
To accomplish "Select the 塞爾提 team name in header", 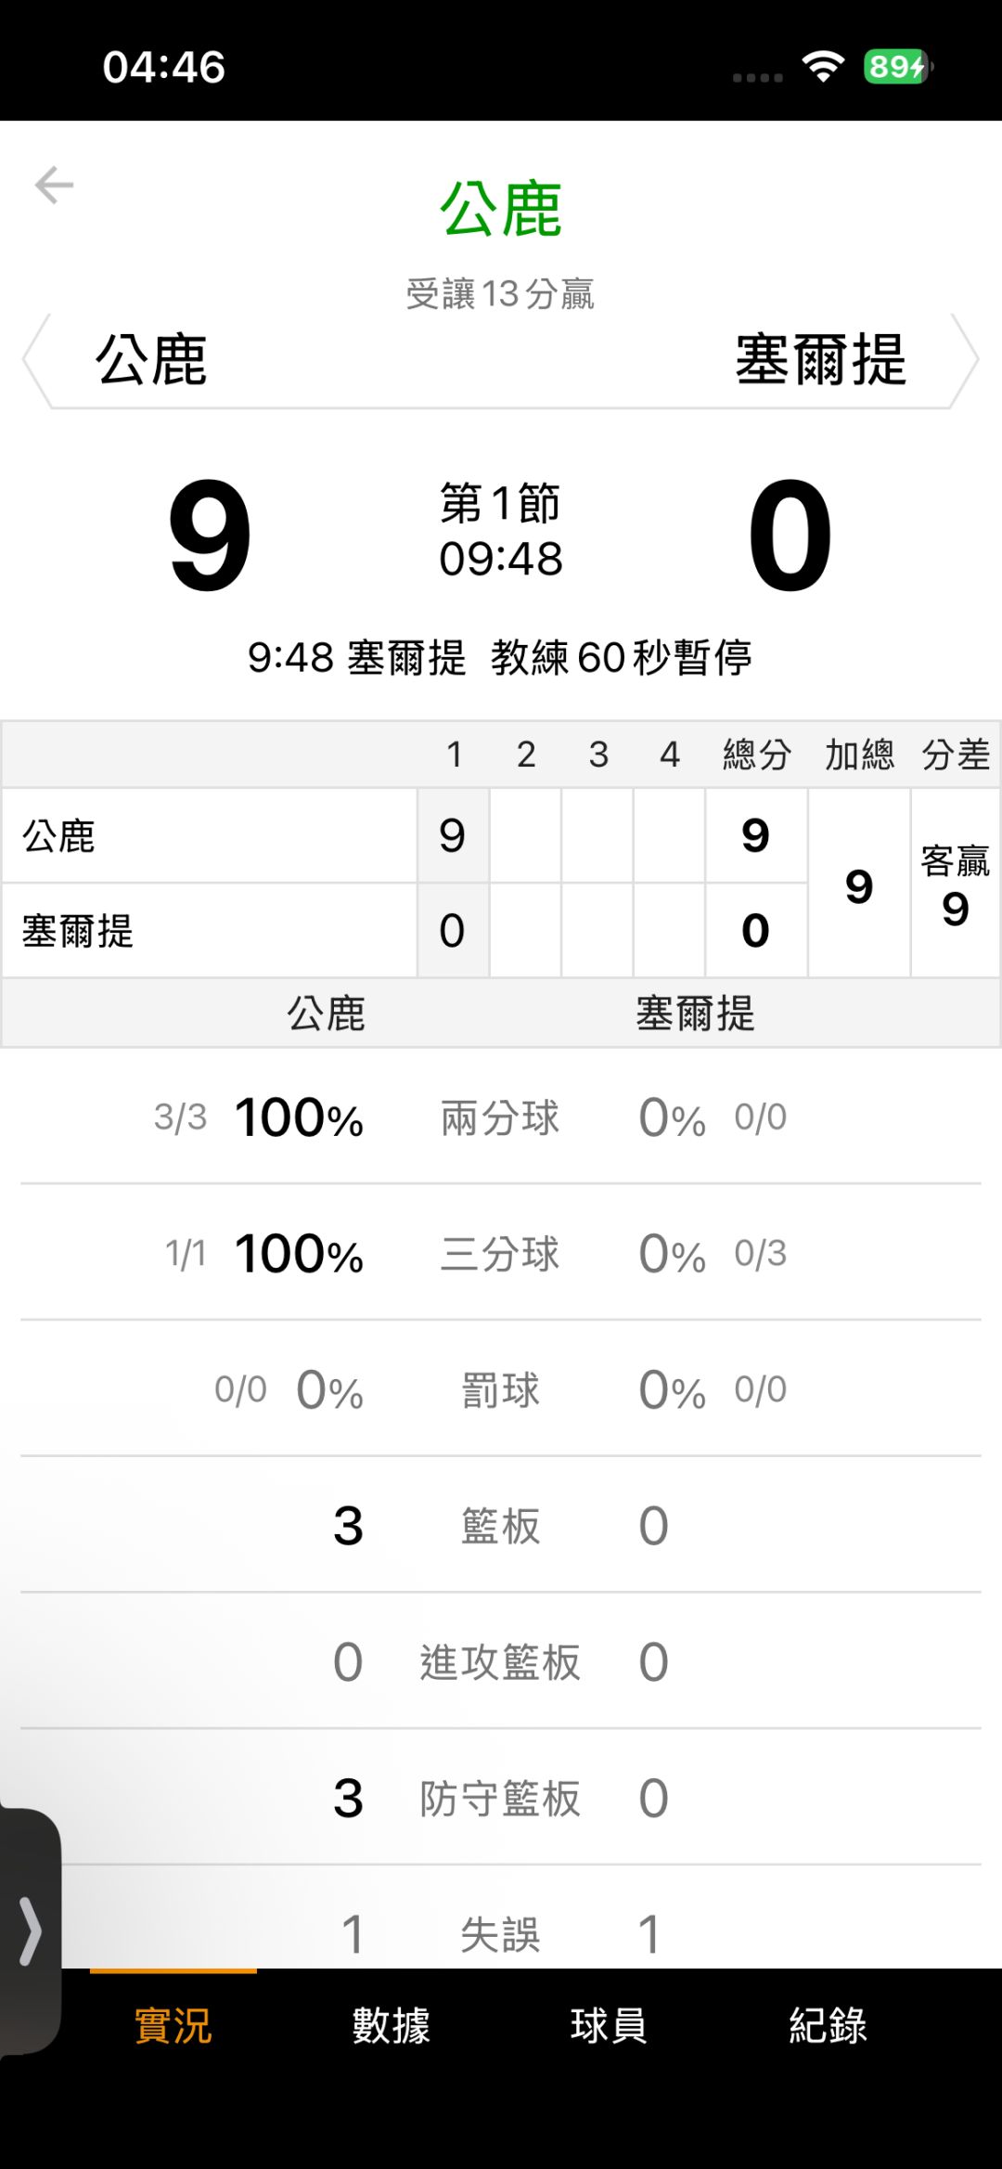I will 820,360.
